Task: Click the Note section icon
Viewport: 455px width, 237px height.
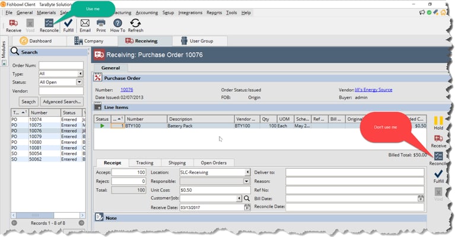Action: pos(99,217)
